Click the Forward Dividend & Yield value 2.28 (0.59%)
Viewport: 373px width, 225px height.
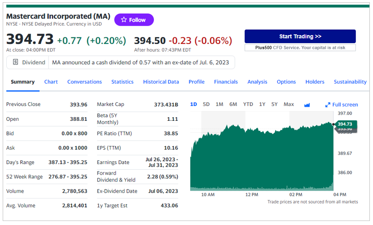162,176
